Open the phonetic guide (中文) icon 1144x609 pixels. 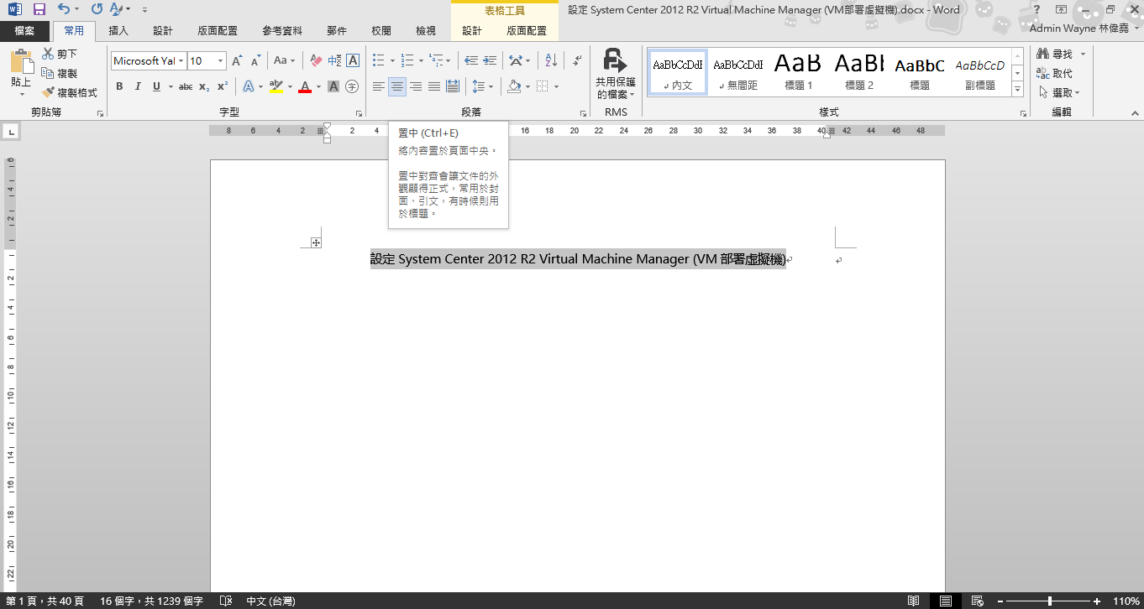coord(334,60)
